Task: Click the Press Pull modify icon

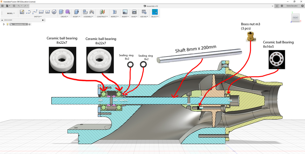Action: (76, 12)
